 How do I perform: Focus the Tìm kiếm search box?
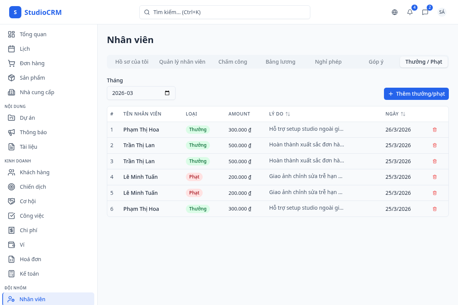tap(225, 12)
